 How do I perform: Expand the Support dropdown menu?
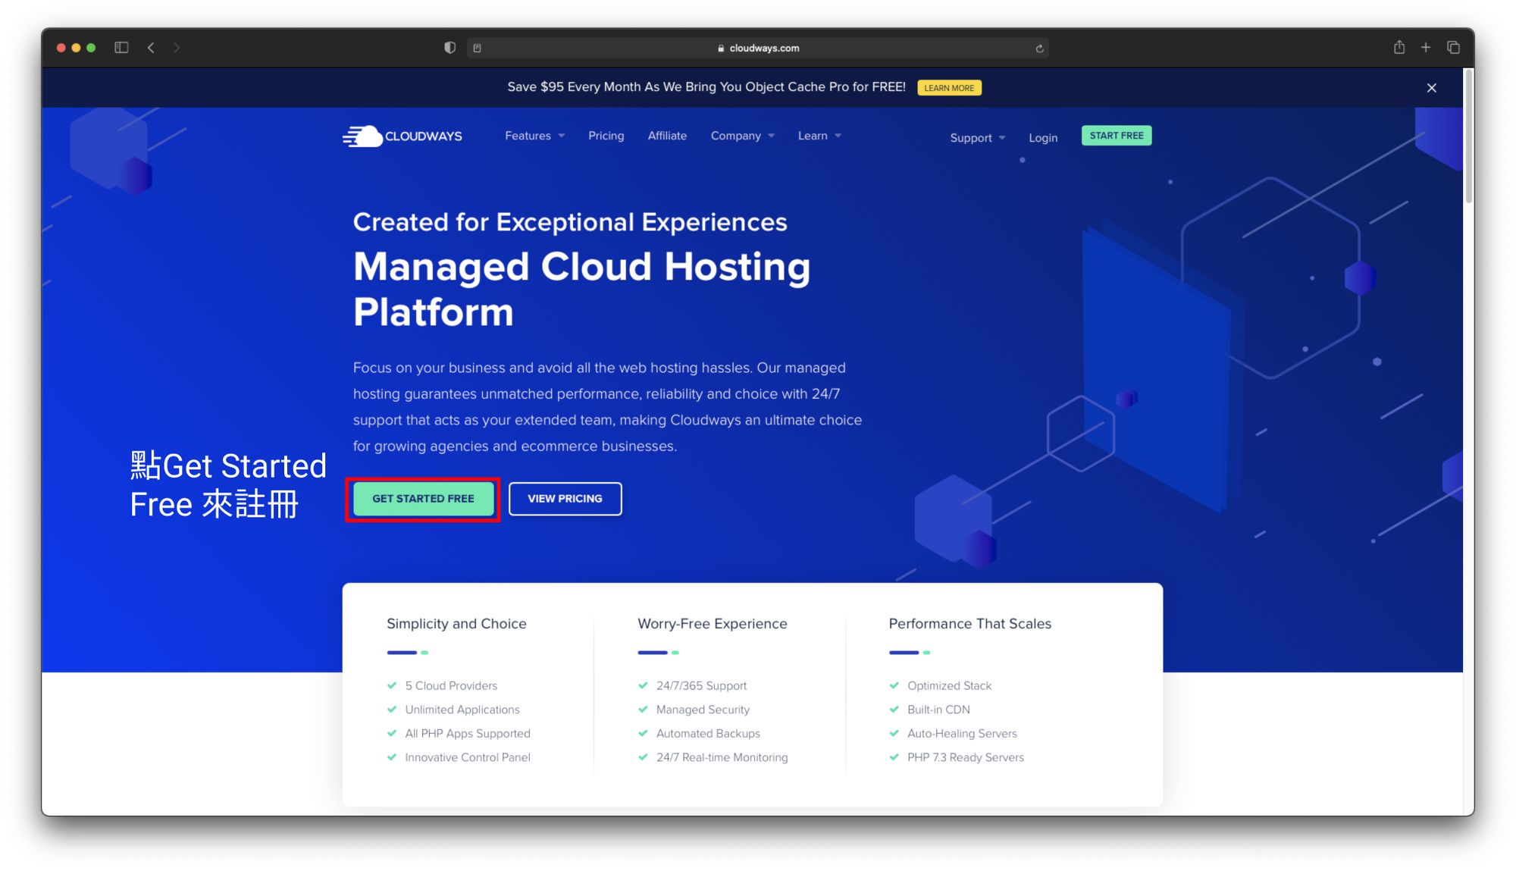977,138
